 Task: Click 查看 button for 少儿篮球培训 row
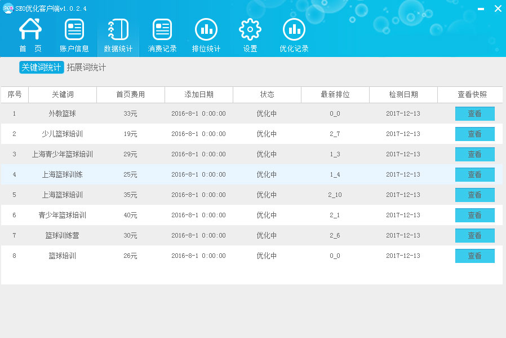pos(474,134)
